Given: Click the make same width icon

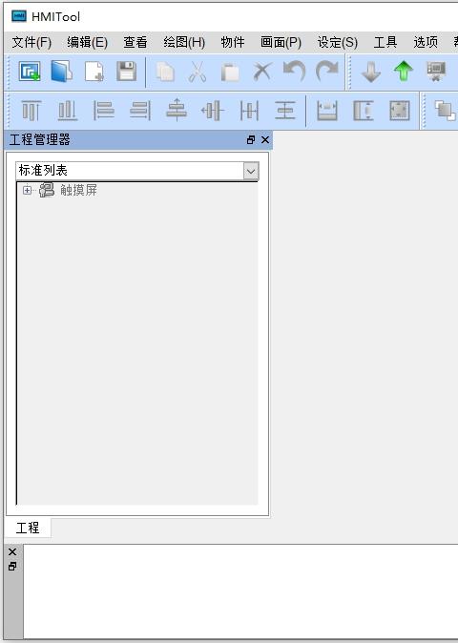Looking at the screenshot, I should 327,111.
